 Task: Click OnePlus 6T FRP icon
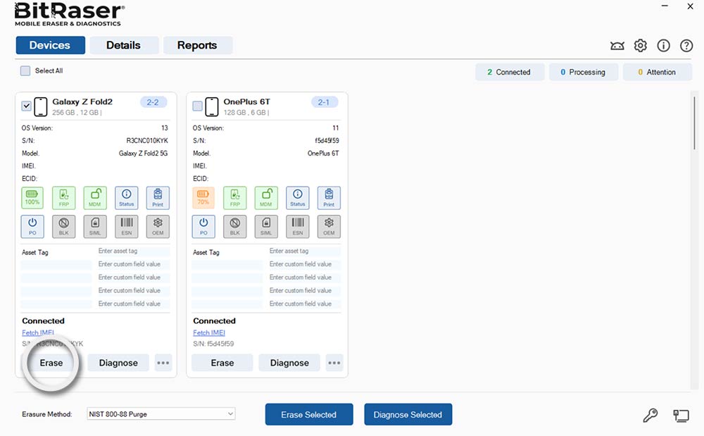[235, 197]
